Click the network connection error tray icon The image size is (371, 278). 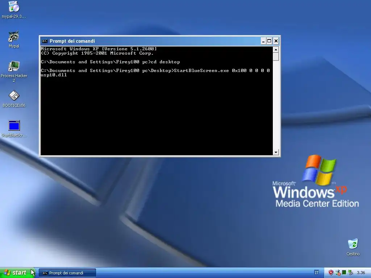click(x=338, y=273)
